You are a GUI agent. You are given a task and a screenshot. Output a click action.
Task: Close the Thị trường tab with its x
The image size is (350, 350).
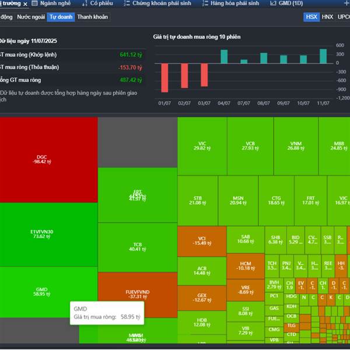pyautogui.click(x=25, y=4)
